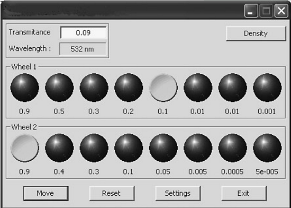Open the Settings dialog
The height and width of the screenshot is (208, 291).
[x=178, y=193]
